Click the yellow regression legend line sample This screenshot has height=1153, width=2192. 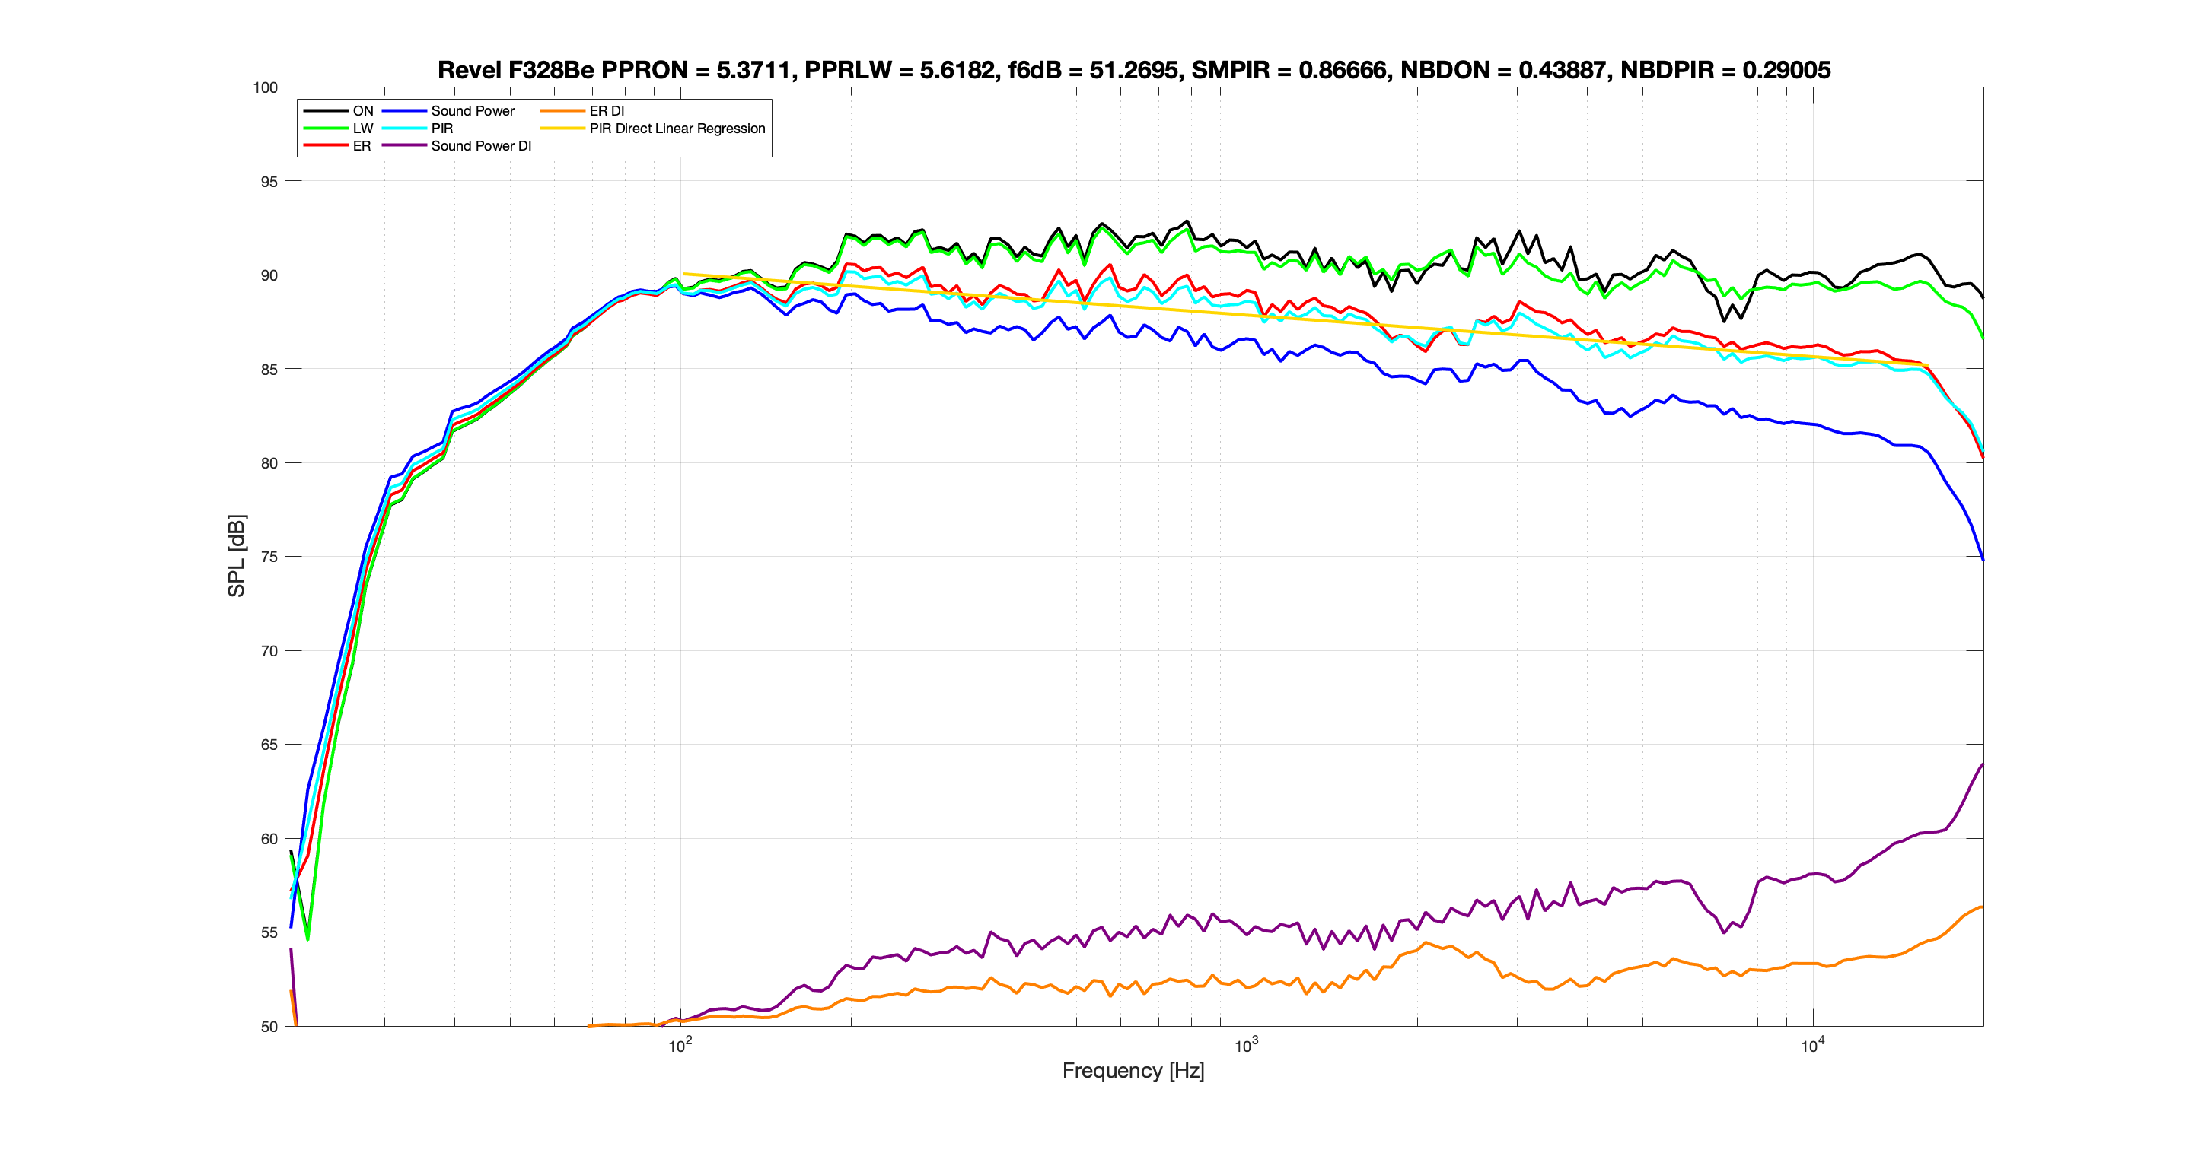(x=562, y=129)
